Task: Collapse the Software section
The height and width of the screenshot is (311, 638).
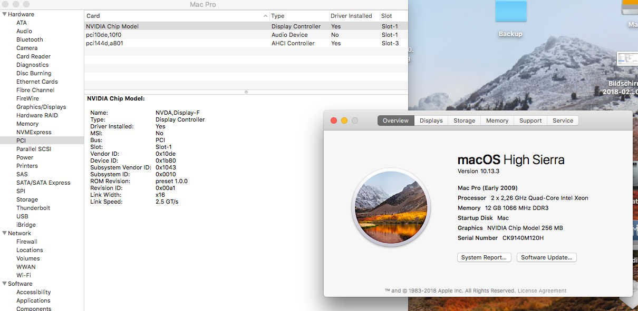Action: [4, 284]
